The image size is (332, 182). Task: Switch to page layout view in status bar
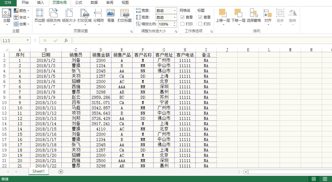(325, 179)
